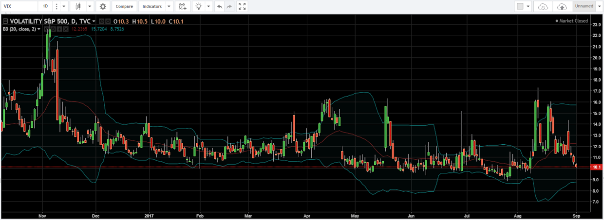604x220 pixels.
Task: Expand the Unnamed layout dropdown arrow
Action: (599, 6)
